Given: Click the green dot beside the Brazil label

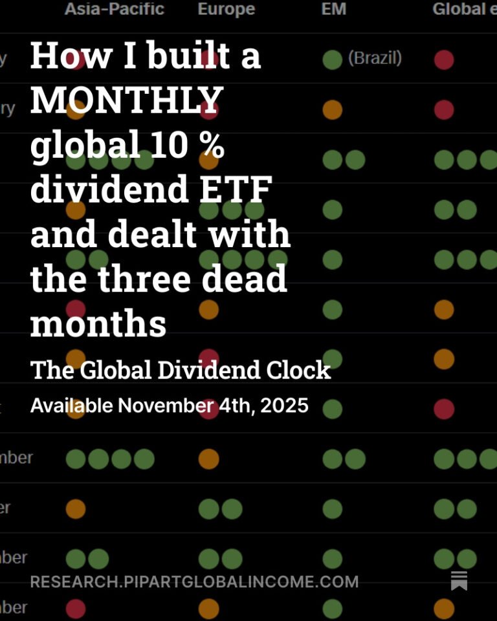Looking at the screenshot, I should pyautogui.click(x=332, y=60).
